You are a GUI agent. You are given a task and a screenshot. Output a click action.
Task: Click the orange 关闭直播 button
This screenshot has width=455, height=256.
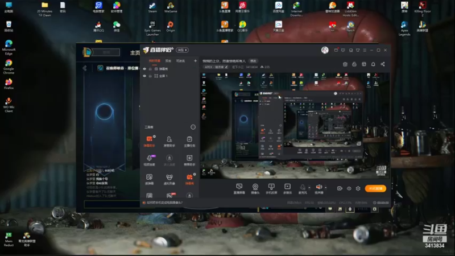click(375, 188)
